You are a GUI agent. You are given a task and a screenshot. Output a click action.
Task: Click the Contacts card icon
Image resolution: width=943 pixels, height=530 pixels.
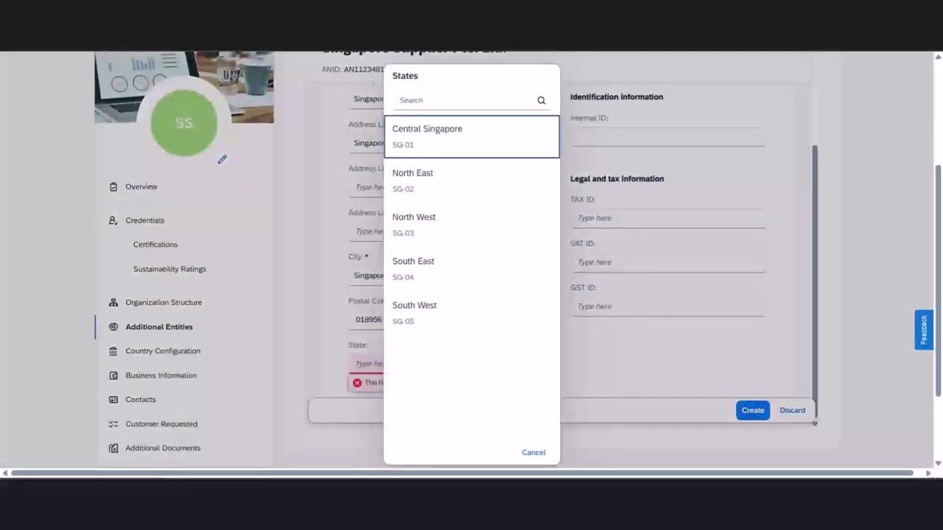pyautogui.click(x=113, y=400)
